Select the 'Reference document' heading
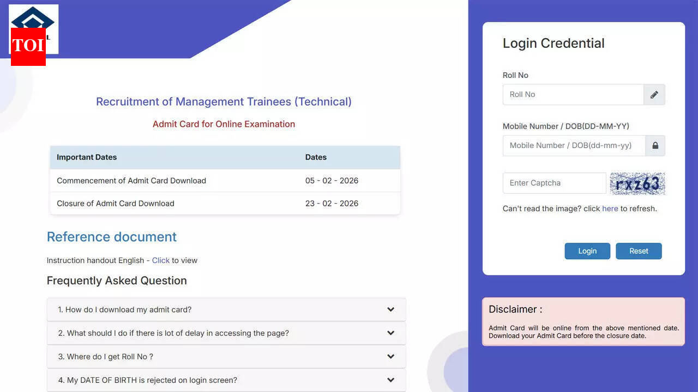Screen dimensions: 698x392 (111, 237)
